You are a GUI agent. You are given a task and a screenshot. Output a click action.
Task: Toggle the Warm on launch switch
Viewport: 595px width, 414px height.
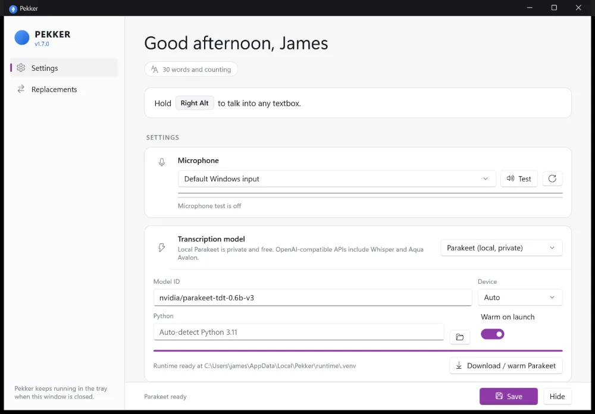(x=493, y=334)
